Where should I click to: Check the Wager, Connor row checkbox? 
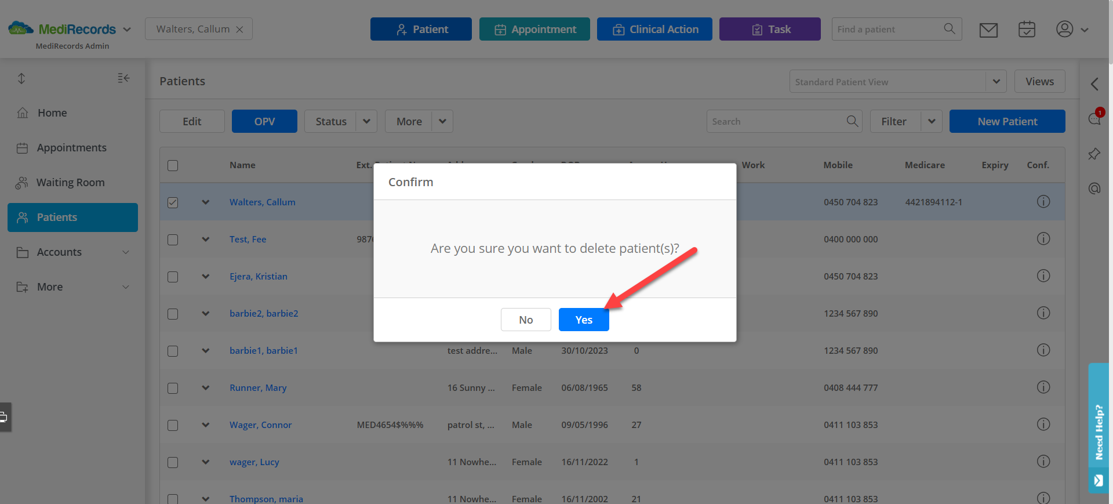click(173, 425)
